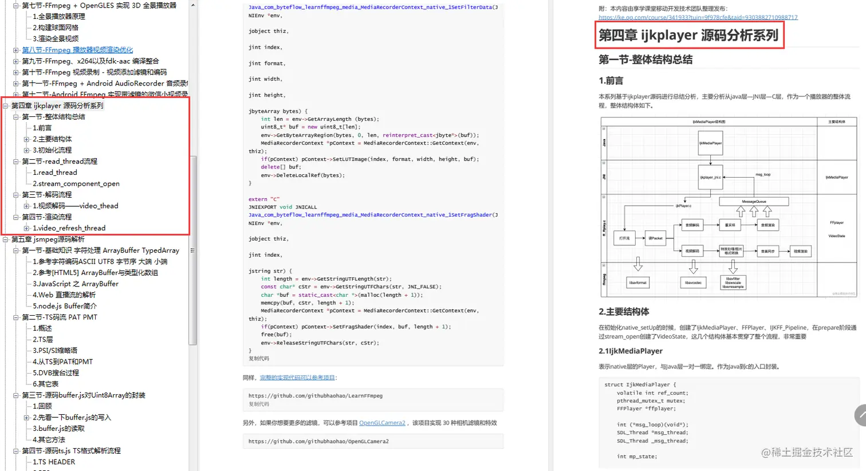The height and width of the screenshot is (471, 866).
Task: Select 2.参考[HTML5] ArrayBuffer与类型化数组 entry
Action: pos(95,273)
